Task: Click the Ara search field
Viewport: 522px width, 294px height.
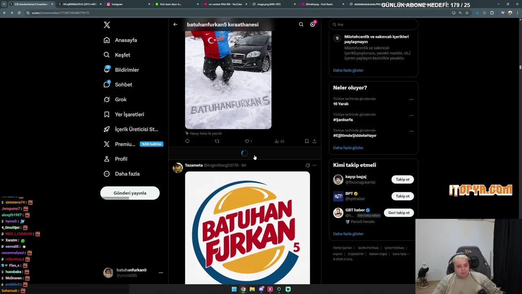Action: click(x=374, y=24)
